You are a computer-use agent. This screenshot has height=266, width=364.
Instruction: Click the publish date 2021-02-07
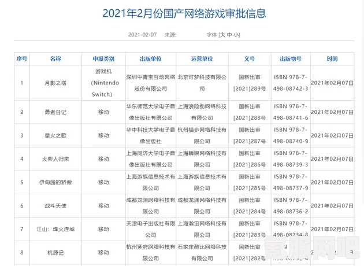click(x=142, y=35)
